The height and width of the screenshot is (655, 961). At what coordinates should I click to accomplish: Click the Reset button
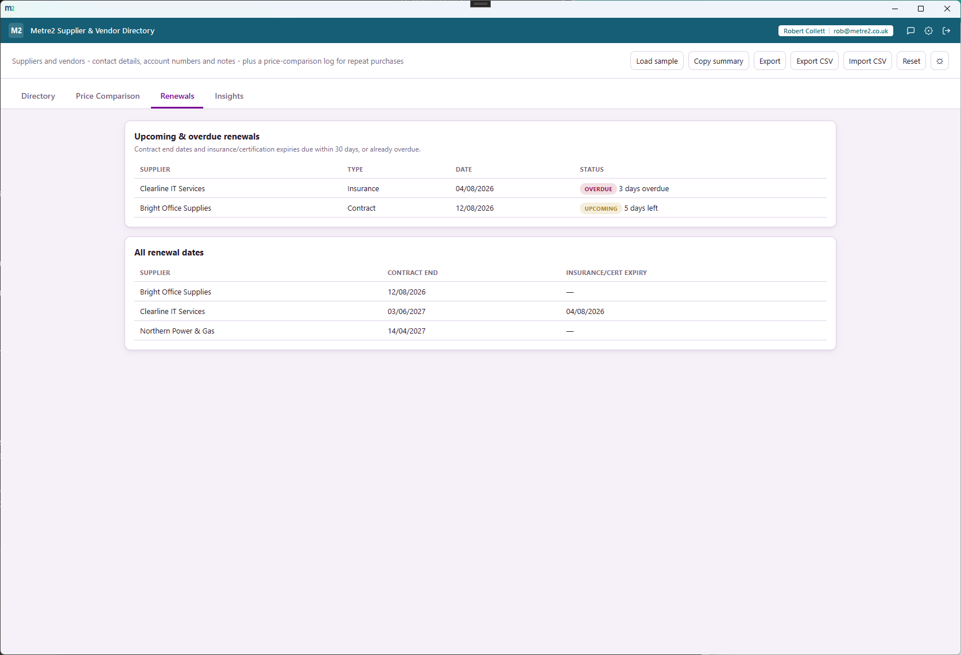(911, 61)
